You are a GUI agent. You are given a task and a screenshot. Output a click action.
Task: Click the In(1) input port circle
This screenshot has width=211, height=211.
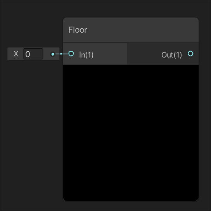(71, 54)
